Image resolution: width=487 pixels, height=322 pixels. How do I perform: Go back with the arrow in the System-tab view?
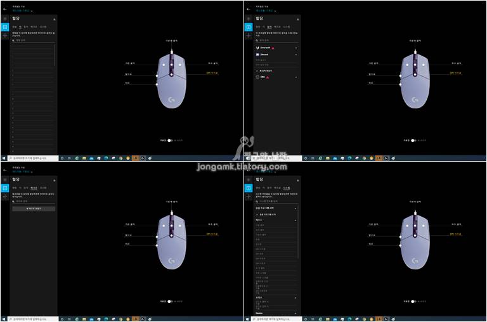248,170
